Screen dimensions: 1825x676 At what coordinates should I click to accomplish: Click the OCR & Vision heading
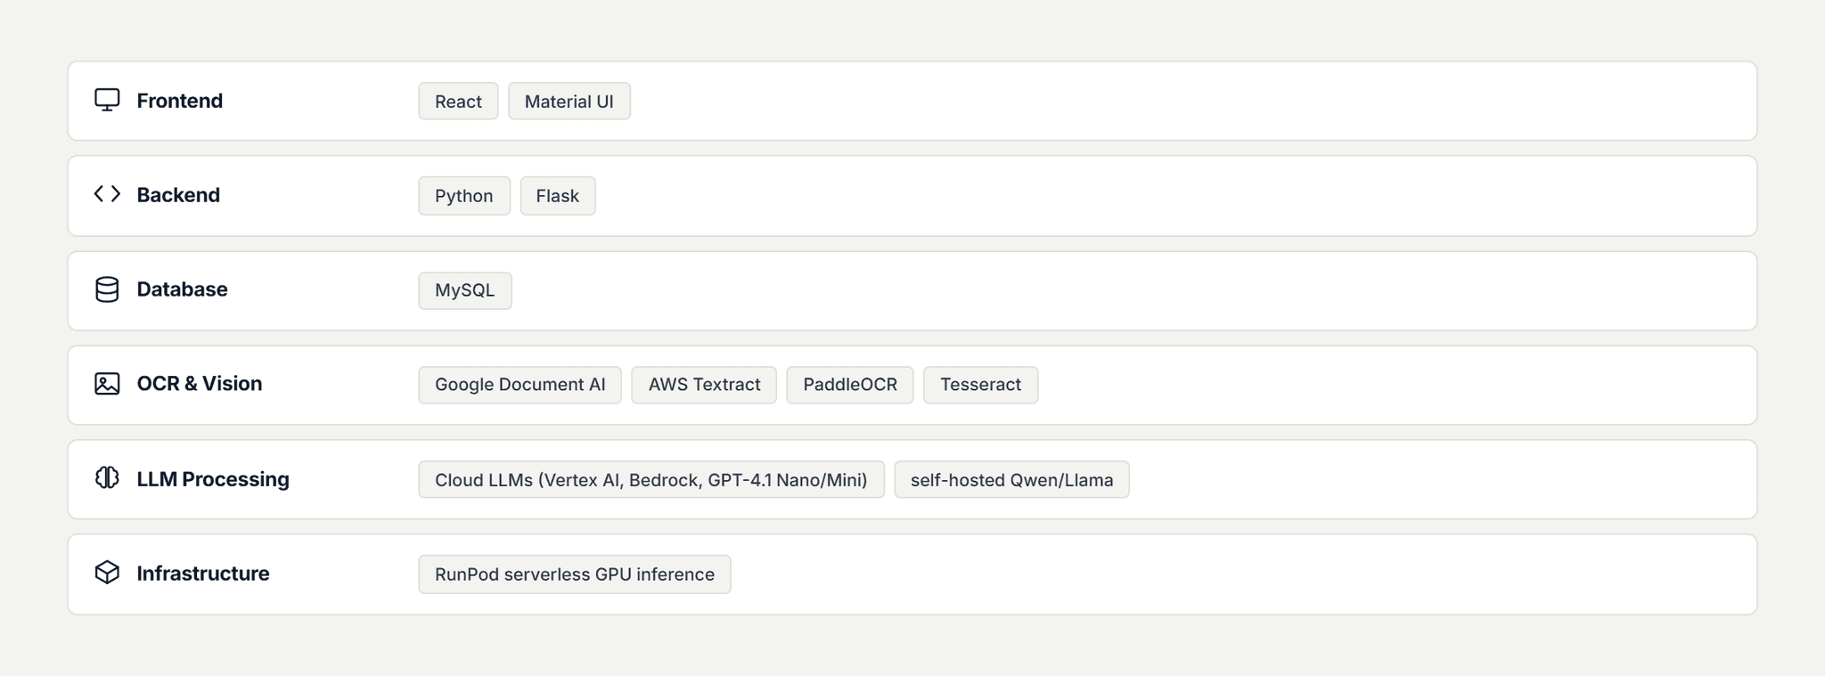(200, 384)
